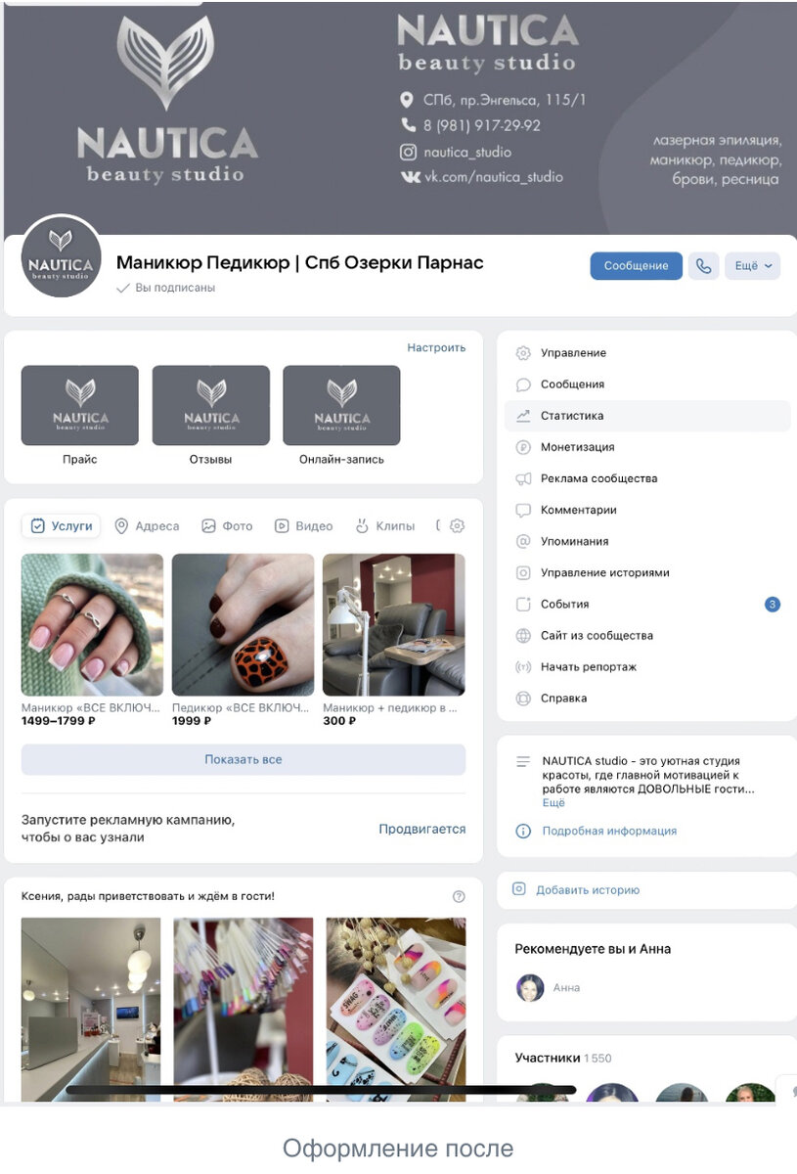Click the Статистика chart icon
Screen dimensions: 797x1174
tap(523, 416)
